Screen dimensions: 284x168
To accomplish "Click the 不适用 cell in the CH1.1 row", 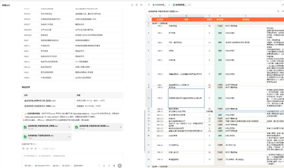I will click(220, 26).
